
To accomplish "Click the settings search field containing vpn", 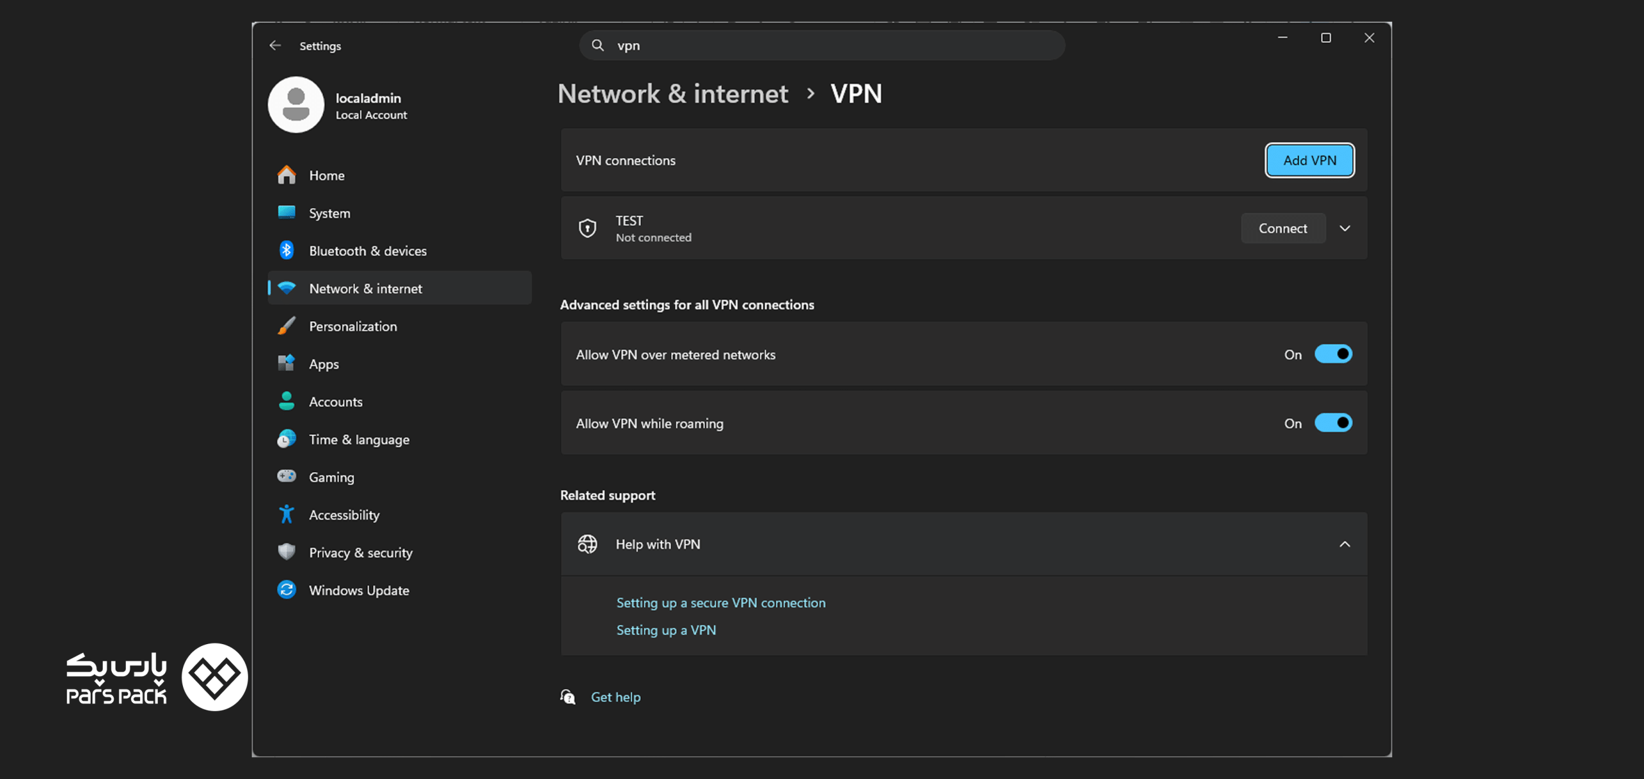I will [822, 46].
